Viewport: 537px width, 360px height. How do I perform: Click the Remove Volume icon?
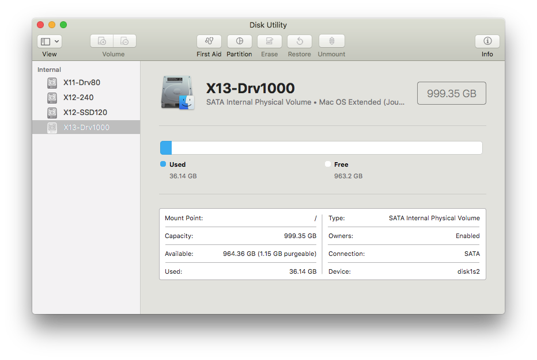124,41
